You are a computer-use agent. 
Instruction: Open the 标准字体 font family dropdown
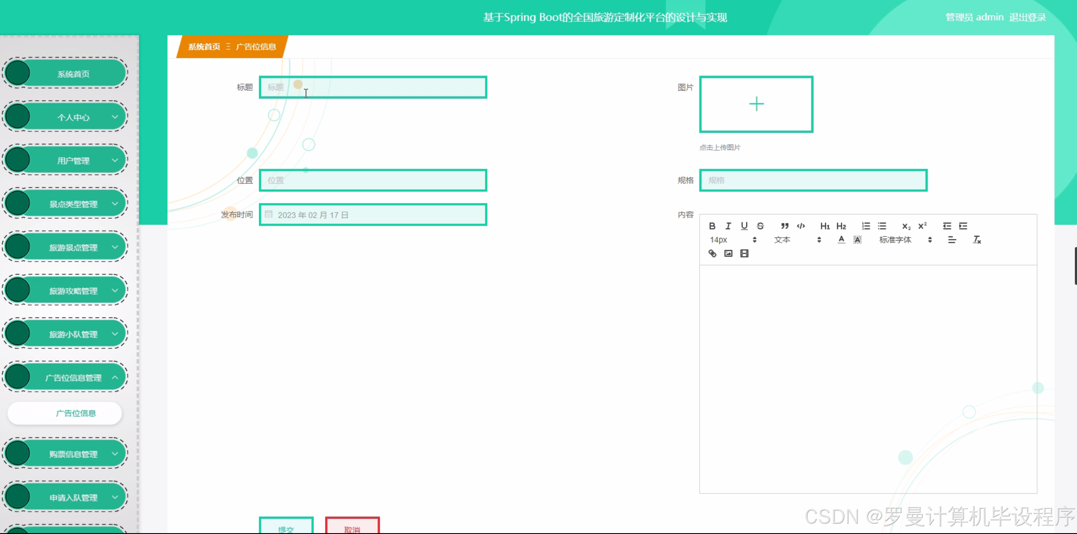pos(905,240)
